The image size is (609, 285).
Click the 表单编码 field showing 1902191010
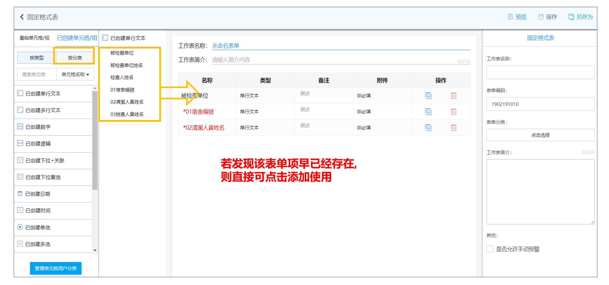click(540, 104)
